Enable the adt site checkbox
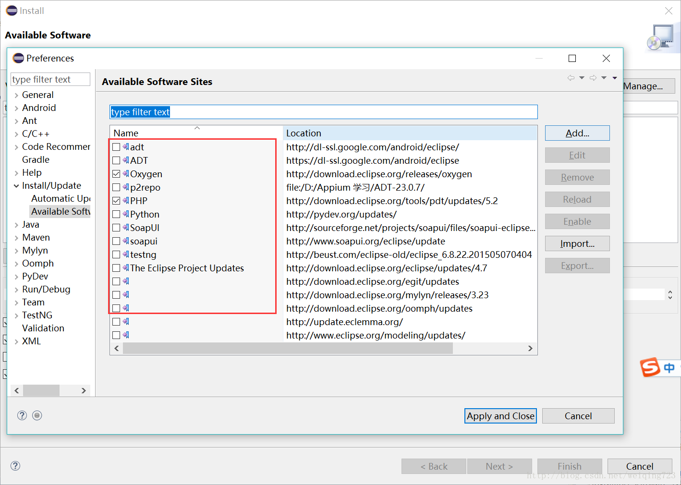This screenshot has height=485, width=681. click(116, 147)
